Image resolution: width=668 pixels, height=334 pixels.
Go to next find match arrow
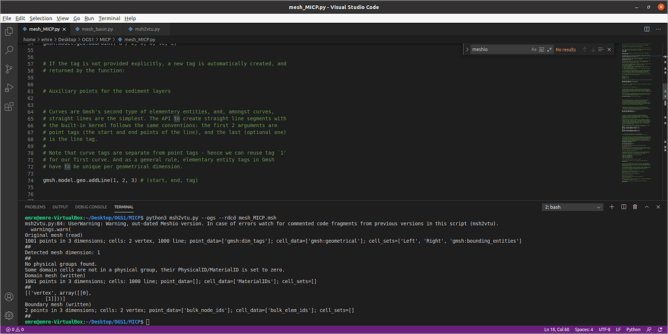[592, 50]
